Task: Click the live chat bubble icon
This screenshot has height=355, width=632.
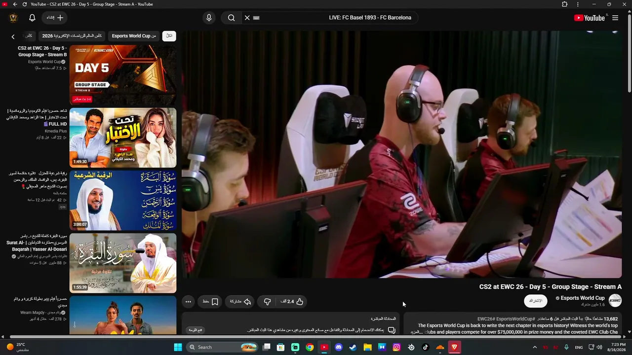Action: (392, 330)
